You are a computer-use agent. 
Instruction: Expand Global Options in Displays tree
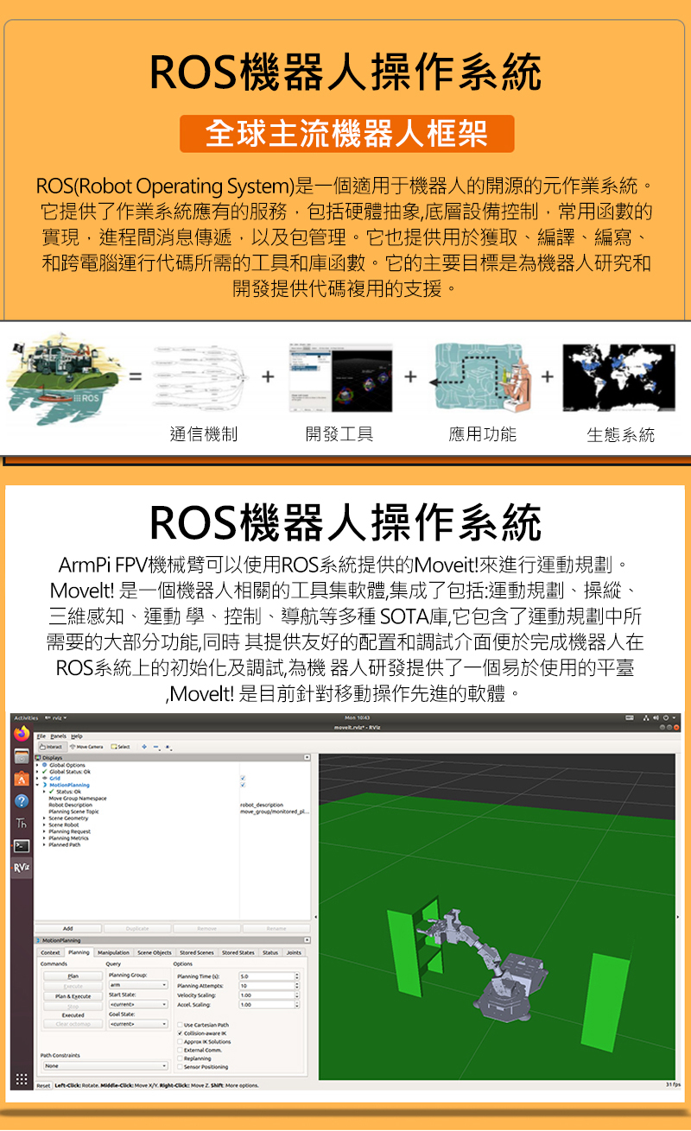tap(38, 765)
